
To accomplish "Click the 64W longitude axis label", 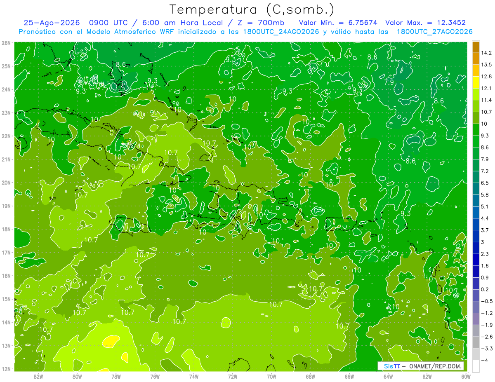I will (x=388, y=376).
